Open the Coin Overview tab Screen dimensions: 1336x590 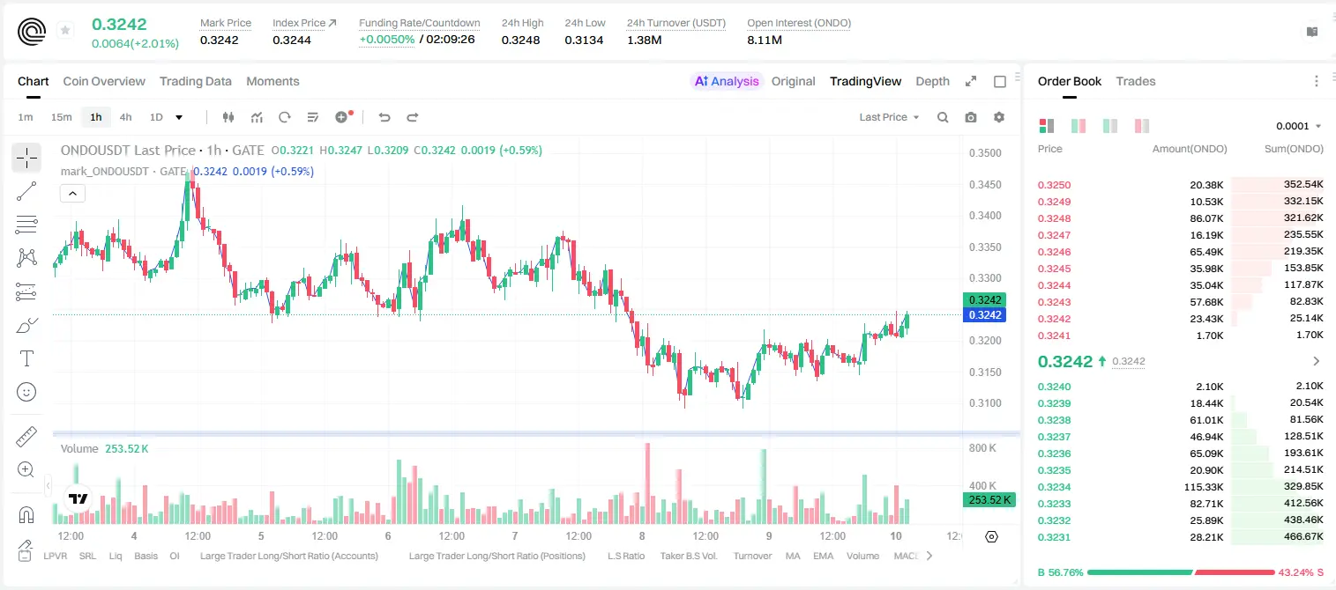104,81
